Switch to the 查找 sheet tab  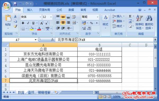(x=31, y=93)
